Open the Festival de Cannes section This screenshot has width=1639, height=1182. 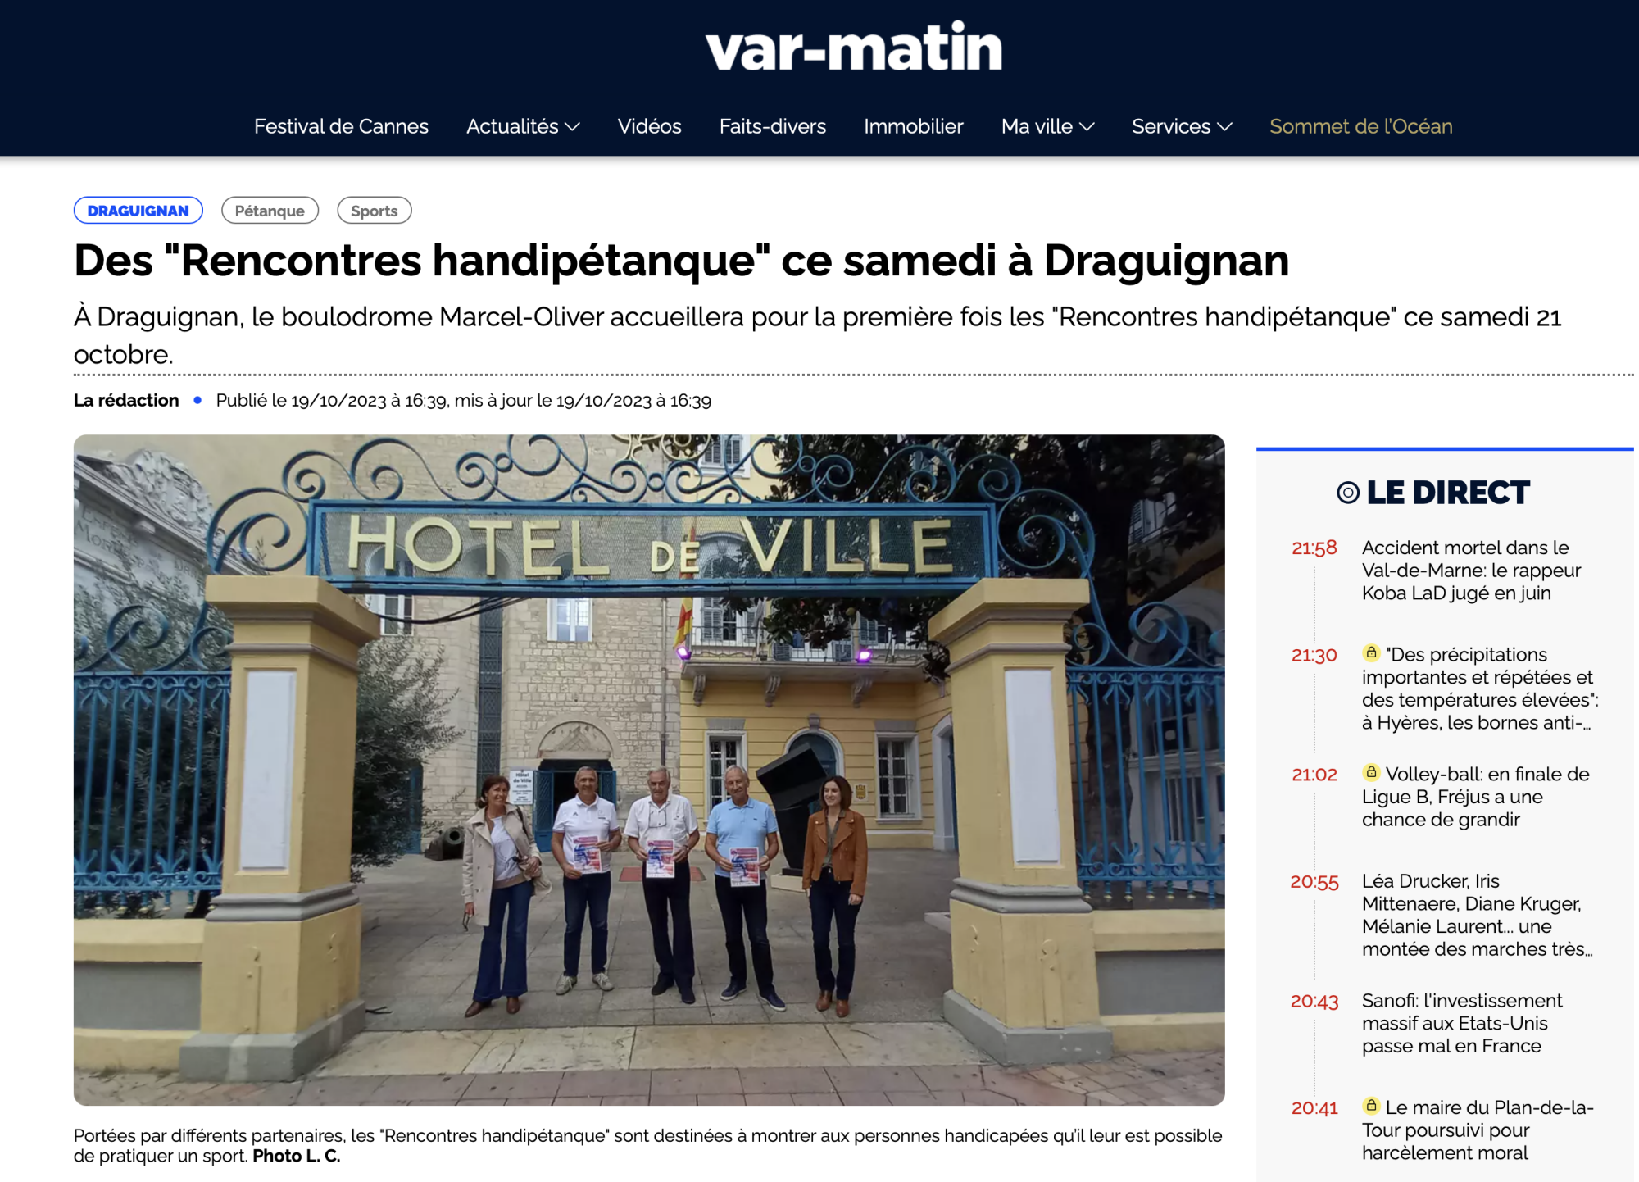341,126
